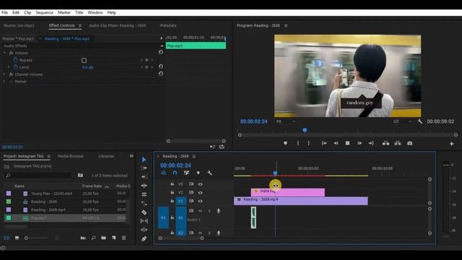462x260 pixels.
Task: Click Program Monitor playhead scrubber
Action: click(305, 130)
